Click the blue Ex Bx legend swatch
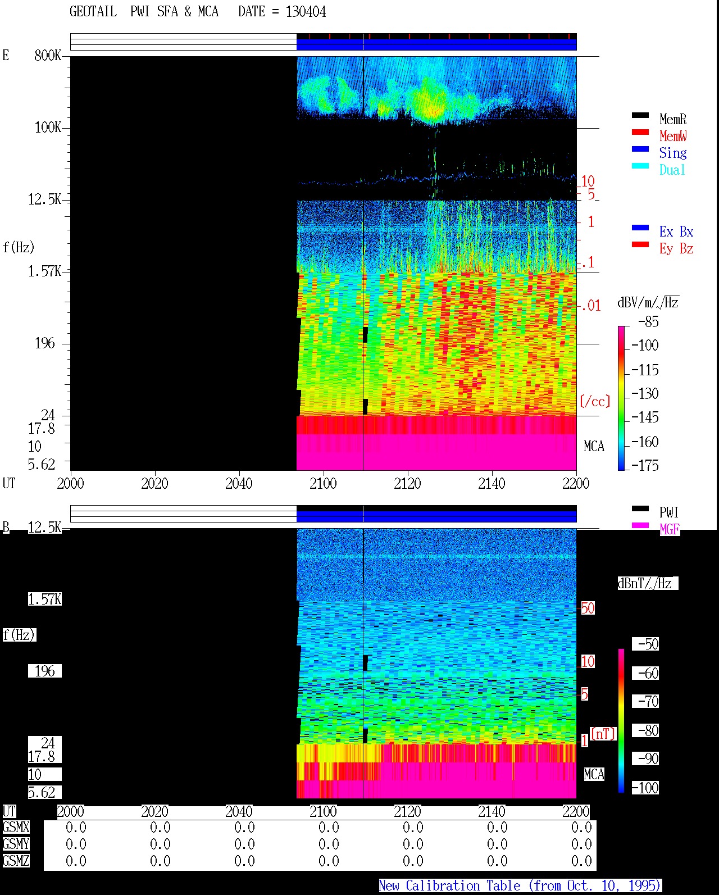The image size is (719, 895). (x=640, y=228)
